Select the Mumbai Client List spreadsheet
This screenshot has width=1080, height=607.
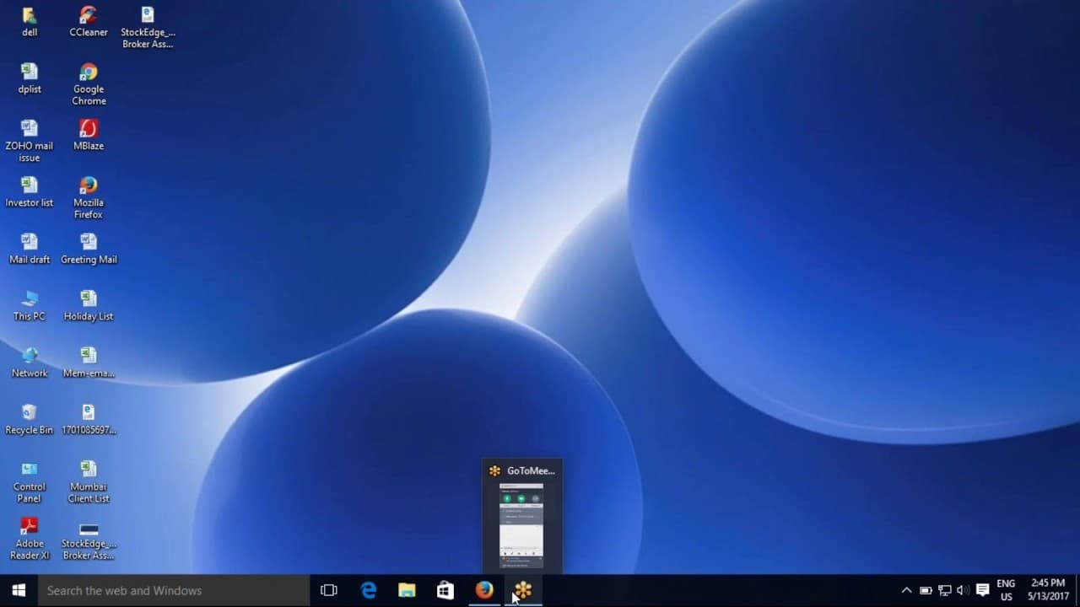pos(89,481)
